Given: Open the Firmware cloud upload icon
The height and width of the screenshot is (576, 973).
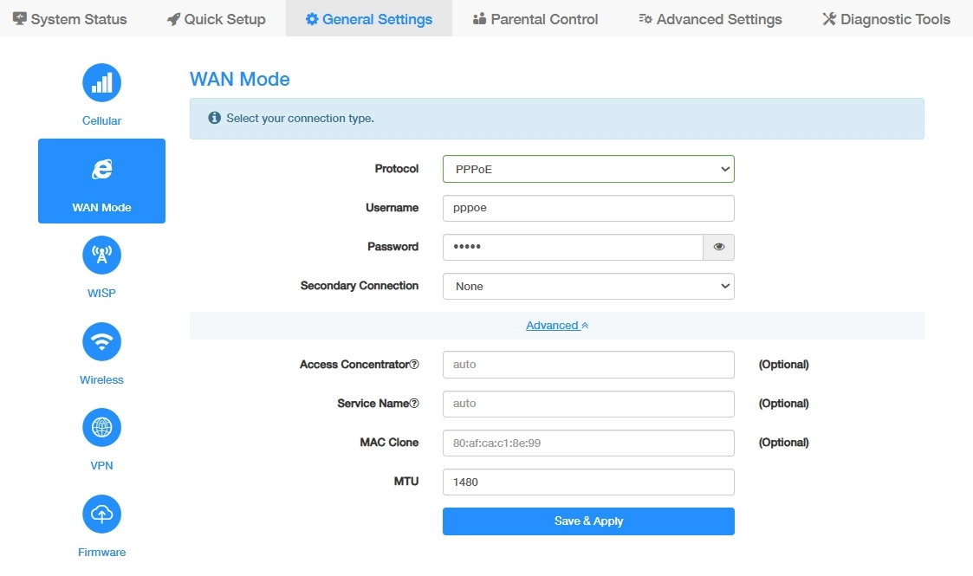Looking at the screenshot, I should (101, 514).
